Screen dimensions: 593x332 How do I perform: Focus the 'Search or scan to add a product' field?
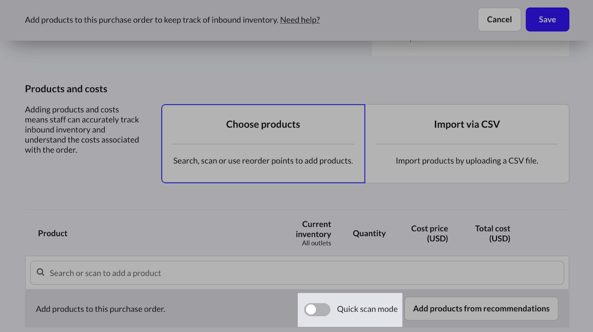[x=296, y=273]
